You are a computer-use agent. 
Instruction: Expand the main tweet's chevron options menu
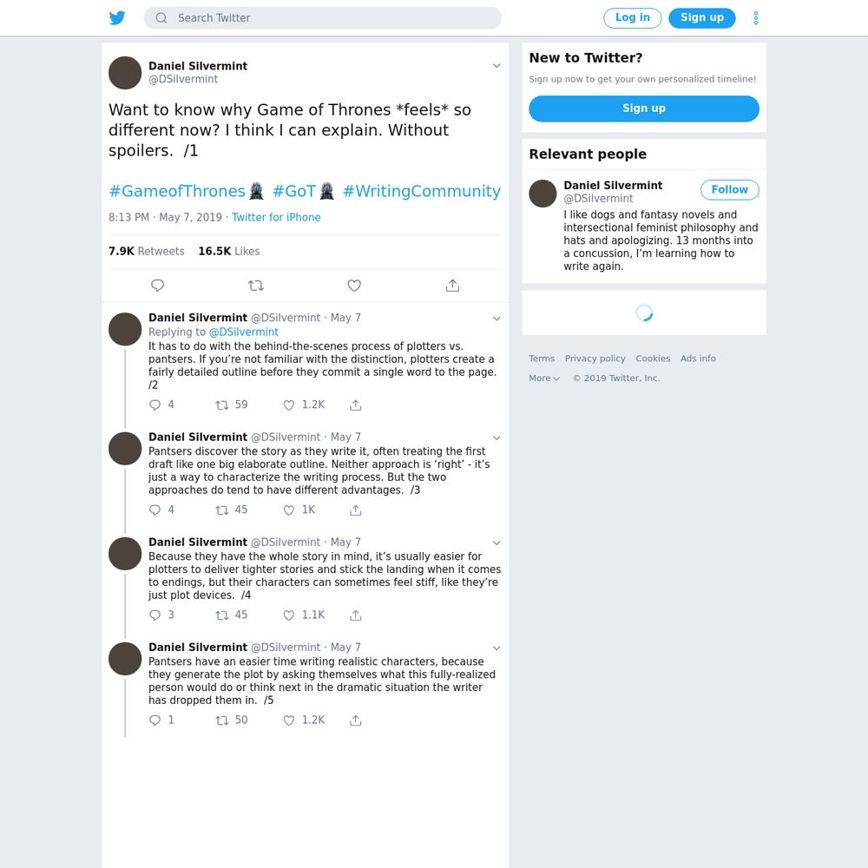496,65
